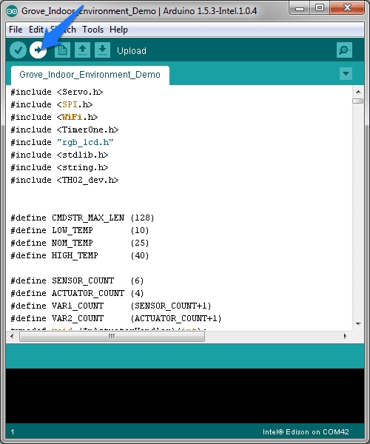Click the rgb_lcd.h include line
Image resolution: width=370 pixels, height=444 pixels.
tap(62, 142)
